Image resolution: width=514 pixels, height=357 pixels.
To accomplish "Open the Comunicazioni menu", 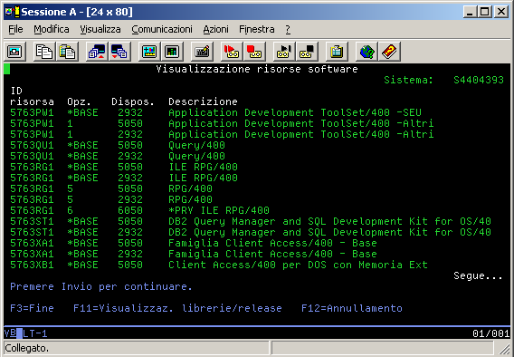I will tap(162, 29).
